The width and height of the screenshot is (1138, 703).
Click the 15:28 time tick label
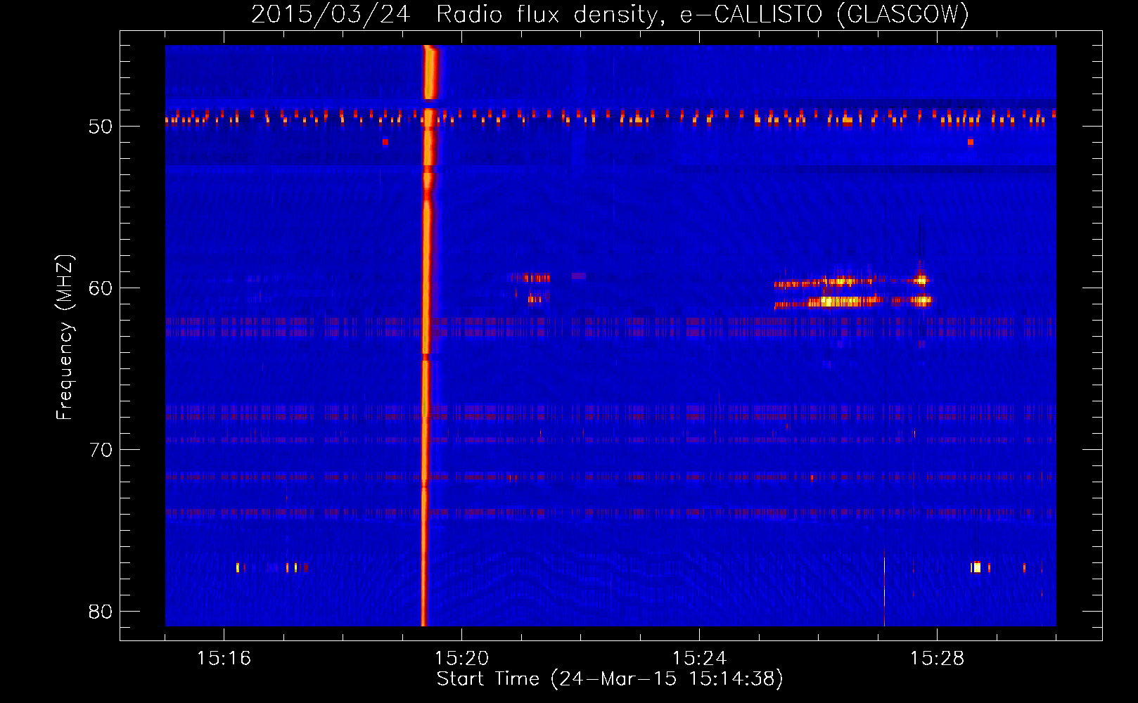pyautogui.click(x=937, y=658)
